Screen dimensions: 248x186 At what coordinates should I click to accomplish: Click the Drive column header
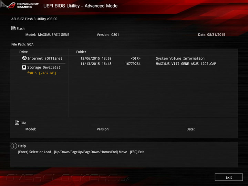pos(23,52)
